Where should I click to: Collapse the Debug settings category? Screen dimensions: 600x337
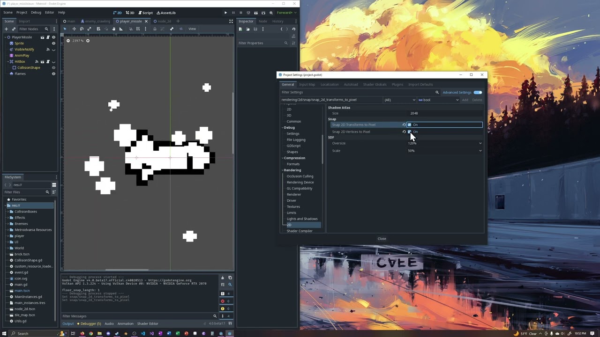tap(283, 128)
